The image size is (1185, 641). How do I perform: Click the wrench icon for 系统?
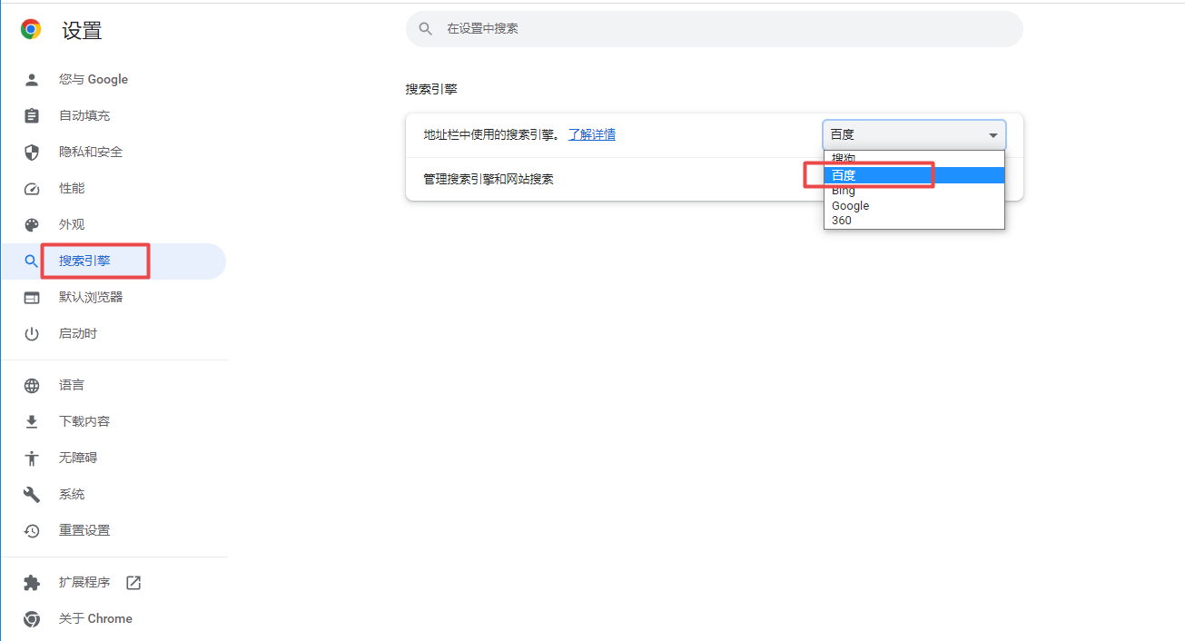(x=32, y=495)
